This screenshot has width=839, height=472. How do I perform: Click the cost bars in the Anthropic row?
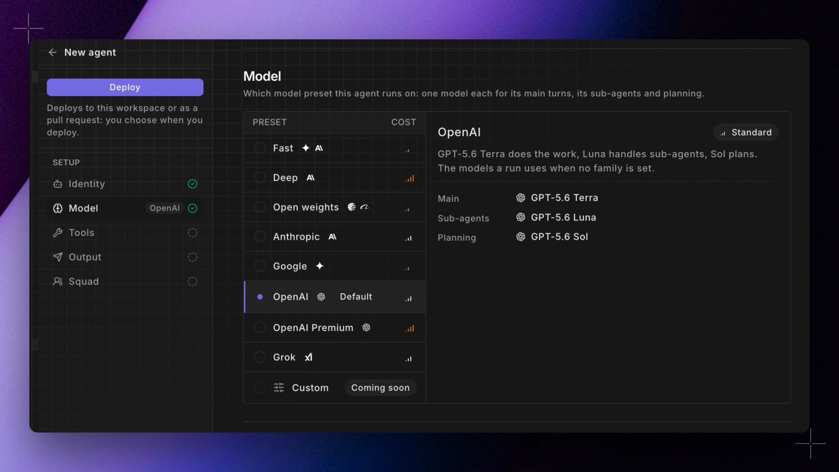408,238
